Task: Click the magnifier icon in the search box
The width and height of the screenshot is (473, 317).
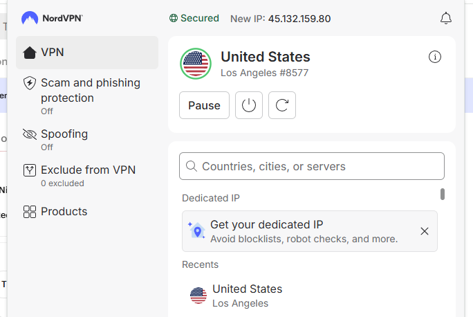Action: coord(192,166)
